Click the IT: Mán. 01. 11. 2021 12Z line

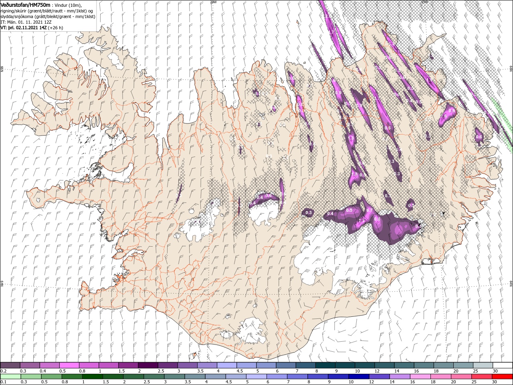(27, 22)
